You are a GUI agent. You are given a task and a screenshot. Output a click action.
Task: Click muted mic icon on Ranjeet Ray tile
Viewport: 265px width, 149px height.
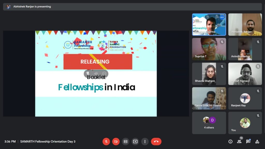(258, 91)
